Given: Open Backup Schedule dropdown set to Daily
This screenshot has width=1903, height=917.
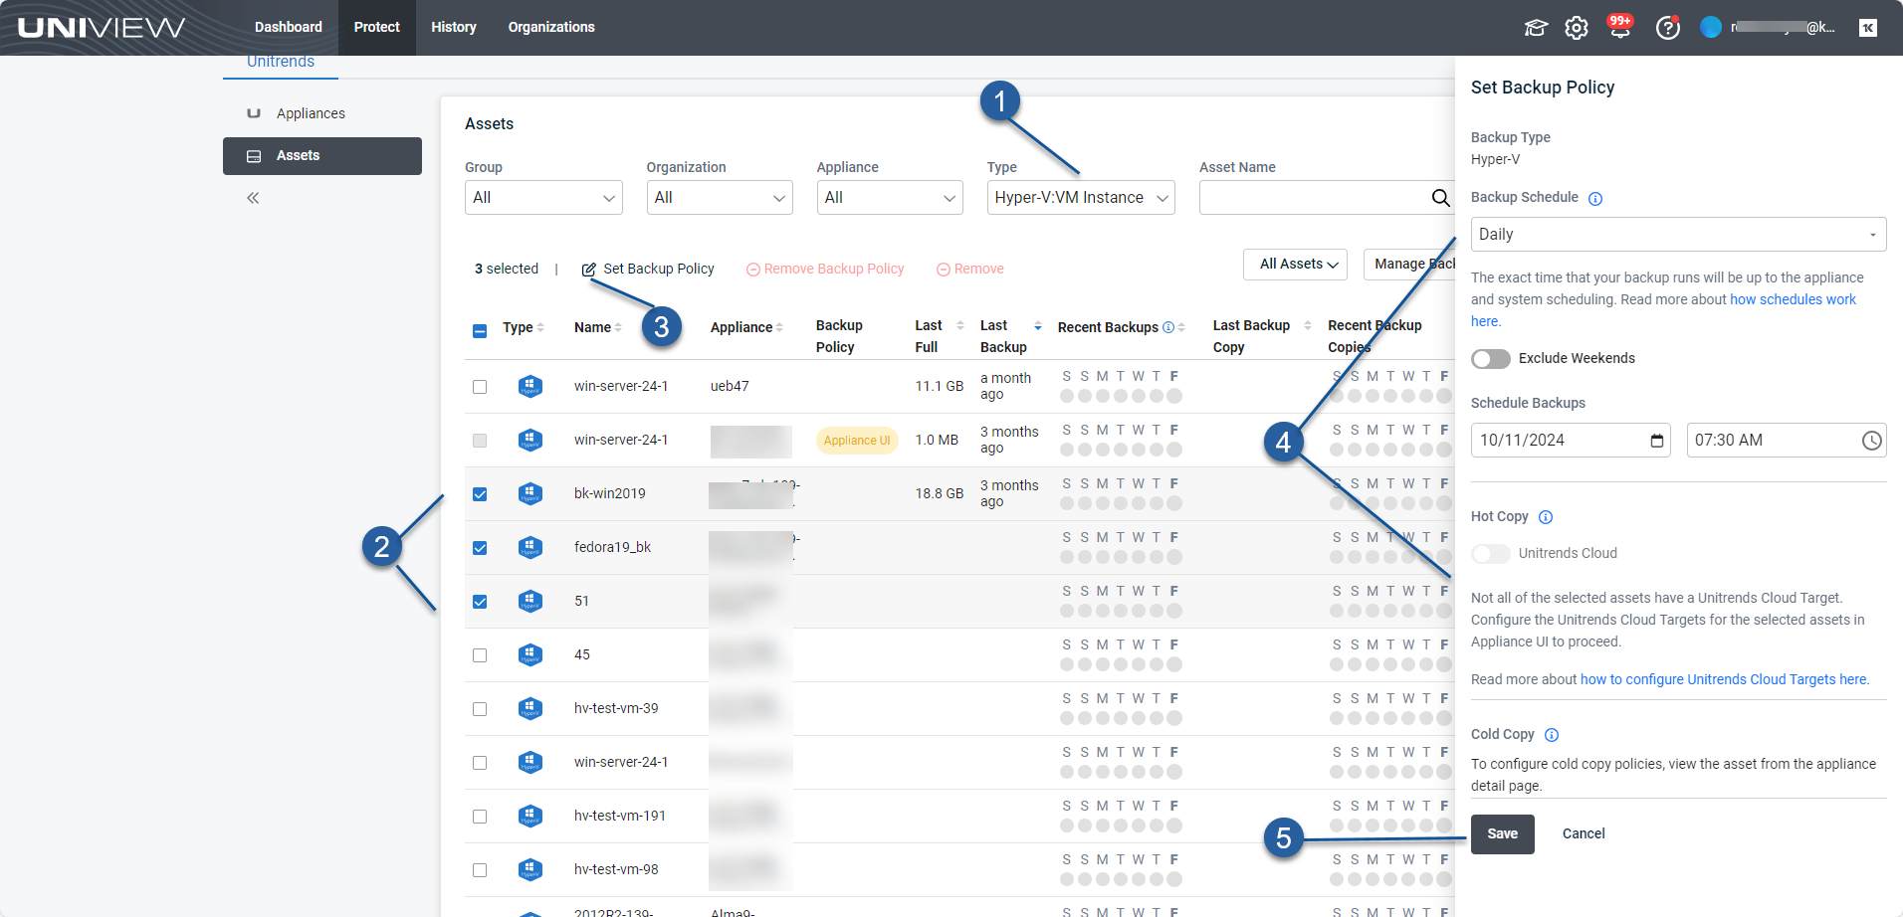Looking at the screenshot, I should coord(1678,235).
